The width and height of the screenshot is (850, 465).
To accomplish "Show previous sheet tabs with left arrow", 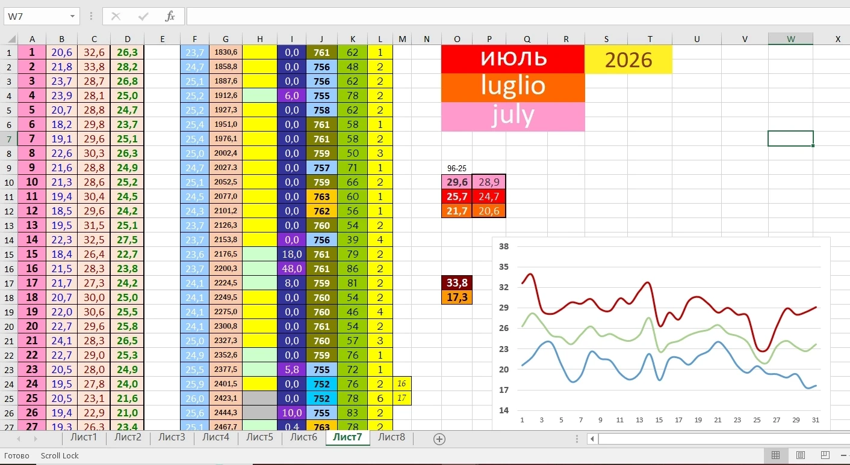I will click(x=19, y=439).
